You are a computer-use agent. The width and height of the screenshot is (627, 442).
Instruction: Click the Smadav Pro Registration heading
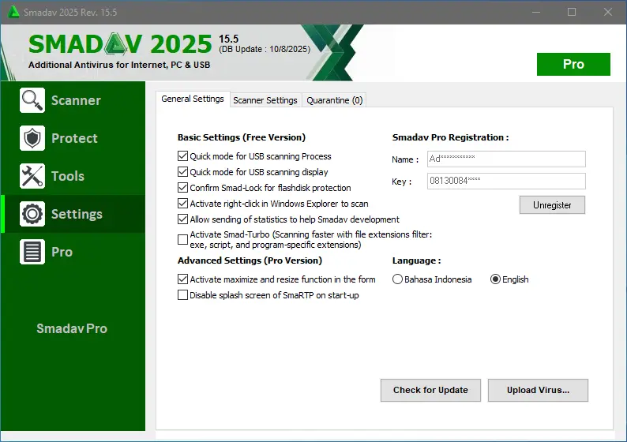coord(450,137)
